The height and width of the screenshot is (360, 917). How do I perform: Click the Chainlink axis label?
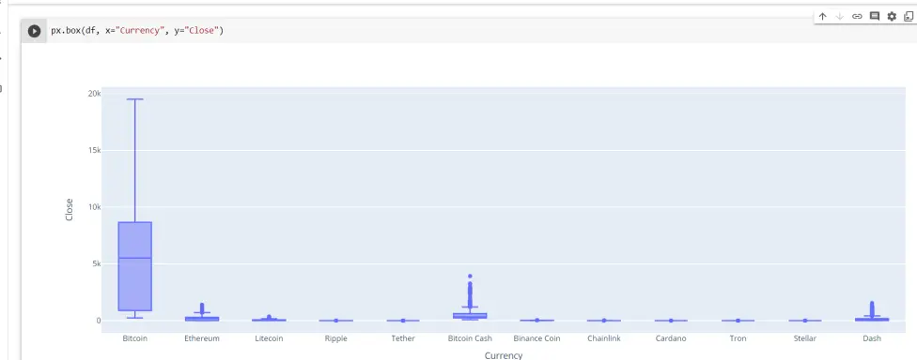pos(604,338)
